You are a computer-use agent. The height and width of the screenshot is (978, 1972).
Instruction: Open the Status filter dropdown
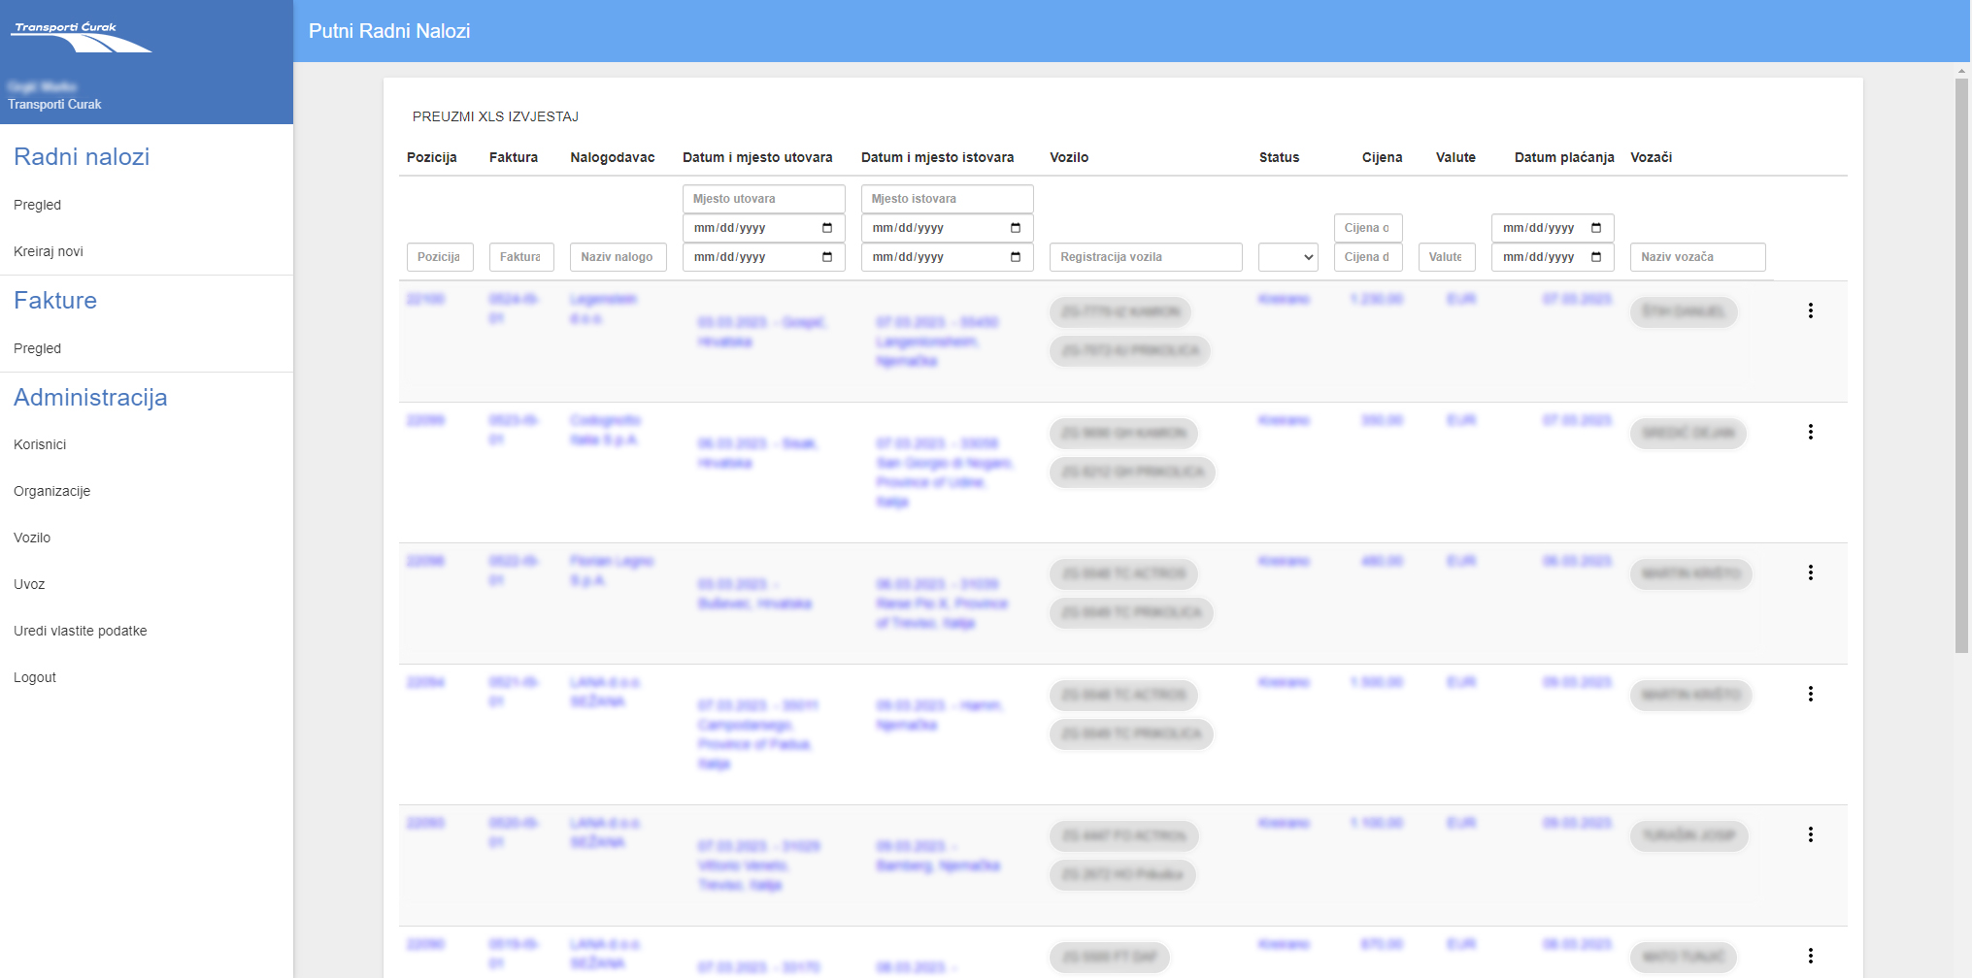pyautogui.click(x=1287, y=256)
